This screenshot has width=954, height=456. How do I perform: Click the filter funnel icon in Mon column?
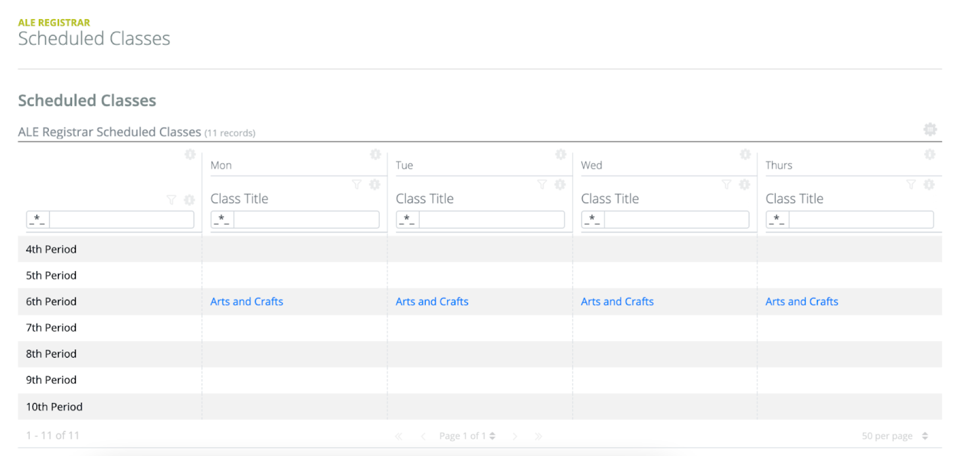coord(357,185)
